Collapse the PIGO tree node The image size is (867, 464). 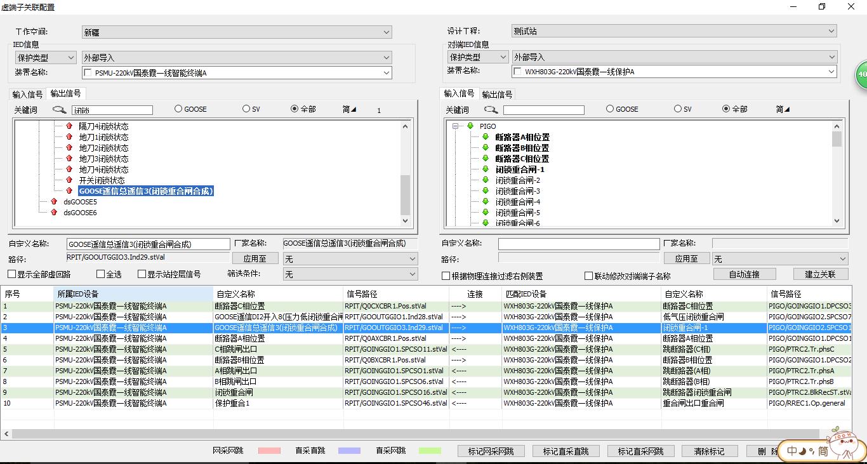click(x=455, y=126)
